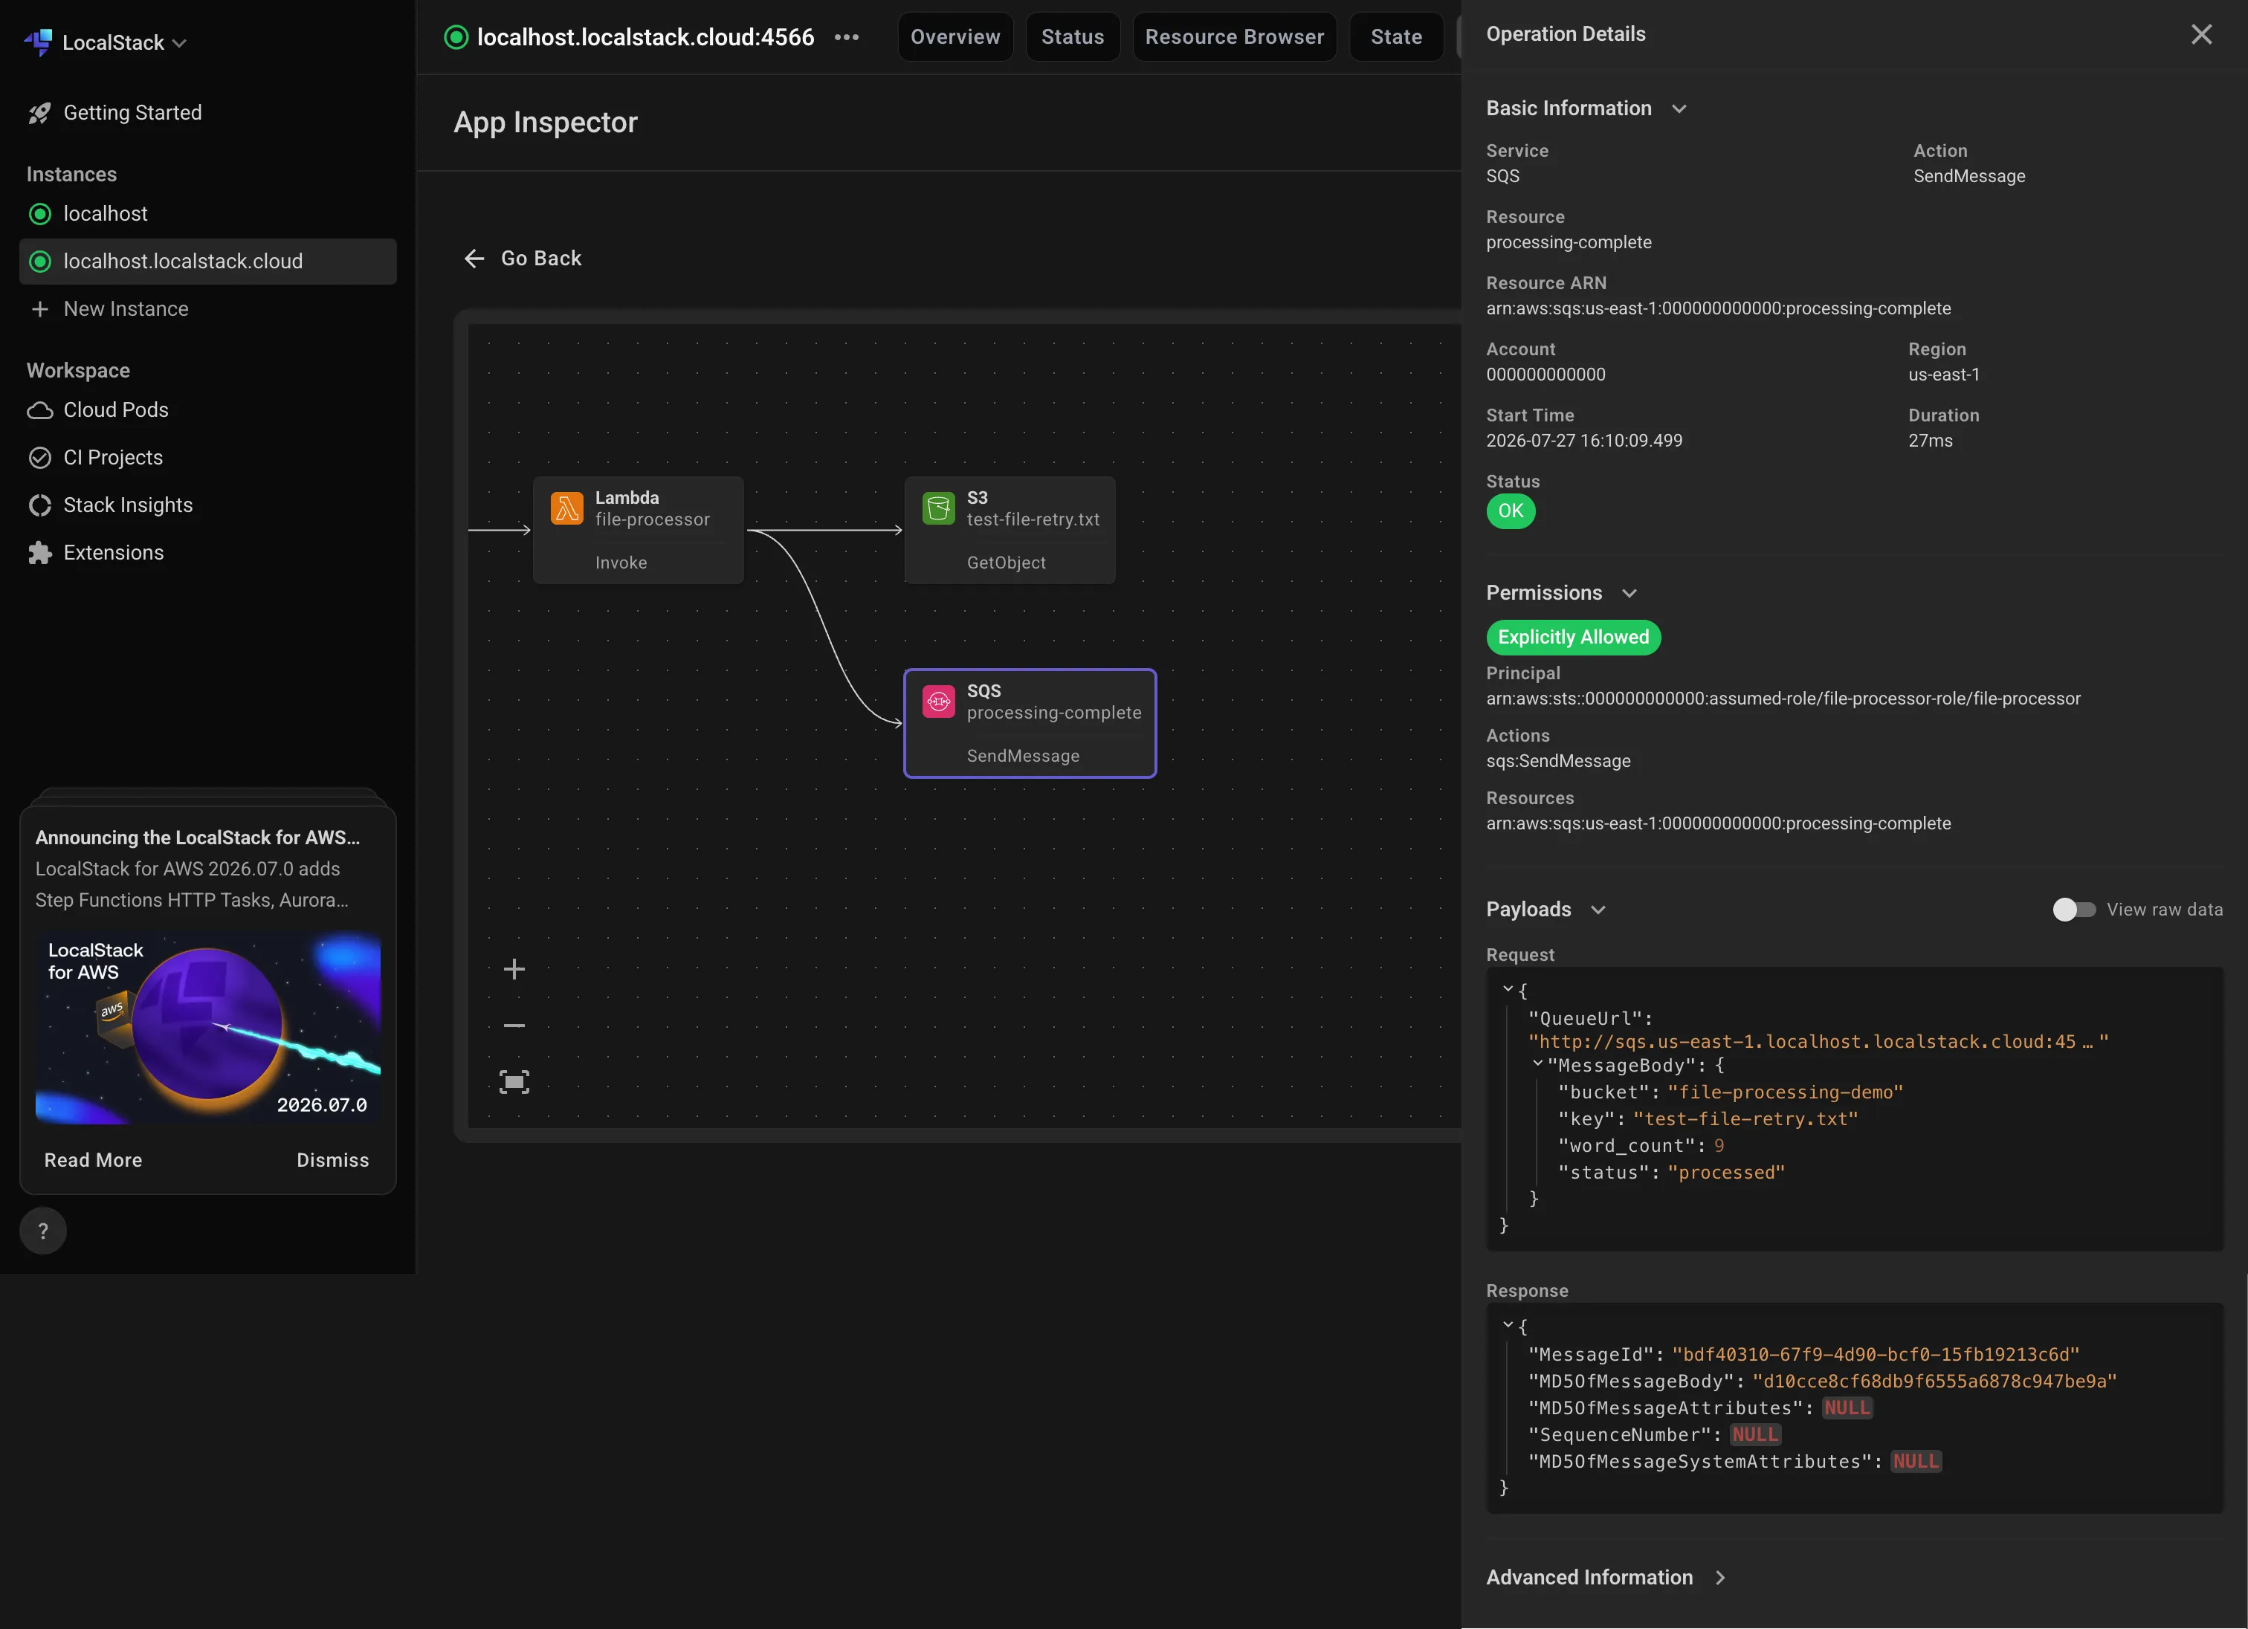This screenshot has width=2248, height=1629.
Task: Dismiss the LocalStack announcement card
Action: (x=333, y=1160)
